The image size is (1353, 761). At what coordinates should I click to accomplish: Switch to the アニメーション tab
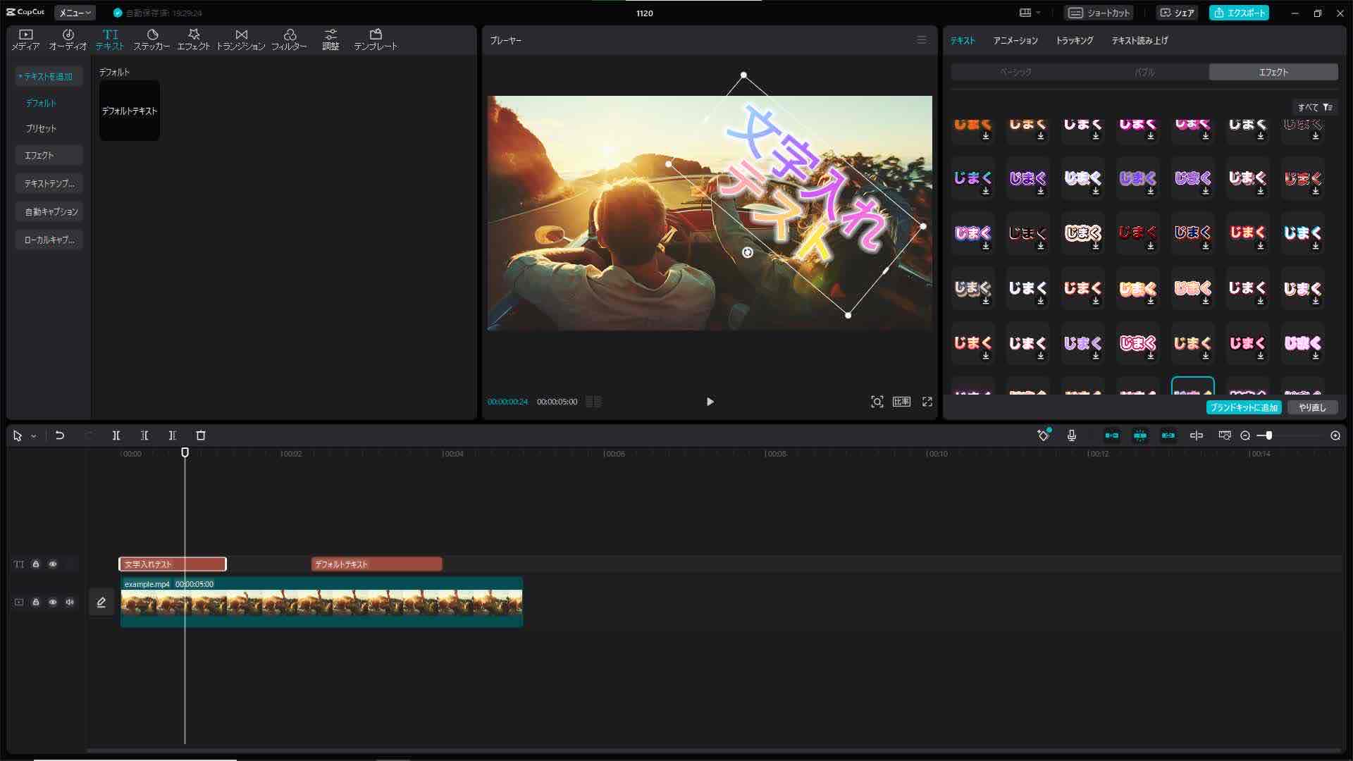1015,41
